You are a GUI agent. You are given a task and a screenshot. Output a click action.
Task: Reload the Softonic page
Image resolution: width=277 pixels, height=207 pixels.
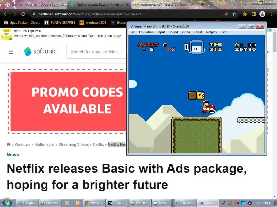(x=23, y=14)
